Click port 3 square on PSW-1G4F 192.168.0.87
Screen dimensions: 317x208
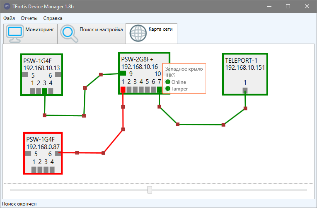coord(46,170)
